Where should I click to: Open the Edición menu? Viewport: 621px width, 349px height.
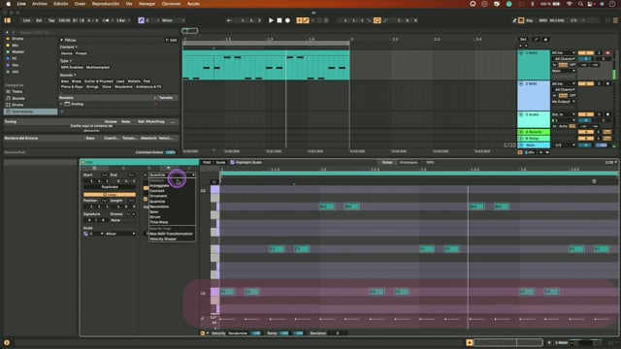click(60, 4)
